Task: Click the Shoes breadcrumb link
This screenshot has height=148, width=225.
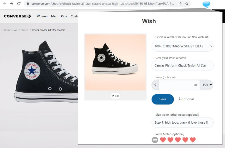Action: (x=24, y=30)
